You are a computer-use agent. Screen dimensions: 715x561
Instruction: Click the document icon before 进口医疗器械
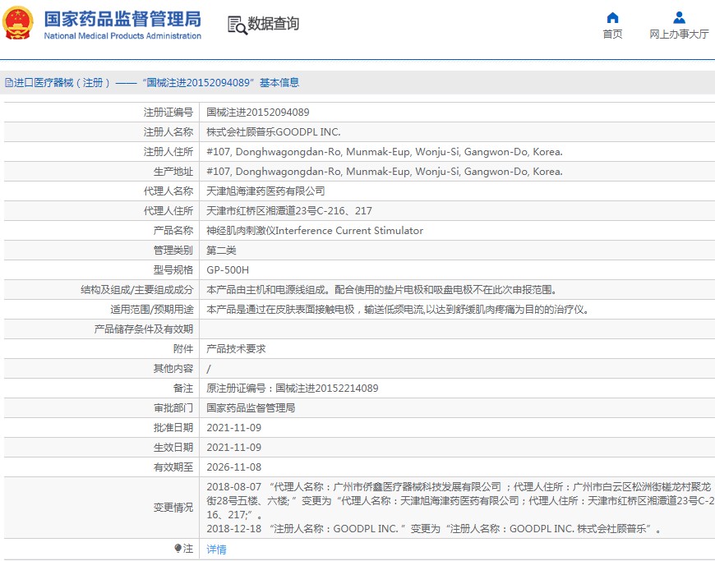coord(9,83)
